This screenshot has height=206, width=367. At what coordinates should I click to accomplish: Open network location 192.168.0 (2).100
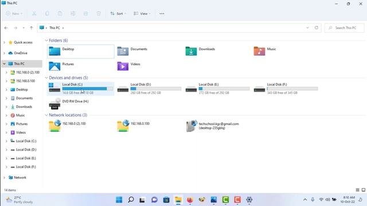[81, 126]
